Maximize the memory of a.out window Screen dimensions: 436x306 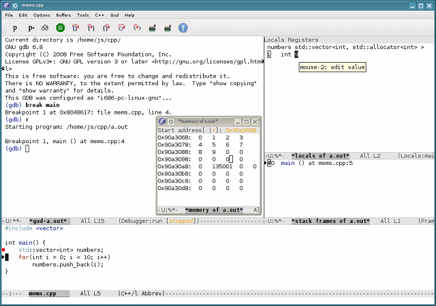click(247, 121)
